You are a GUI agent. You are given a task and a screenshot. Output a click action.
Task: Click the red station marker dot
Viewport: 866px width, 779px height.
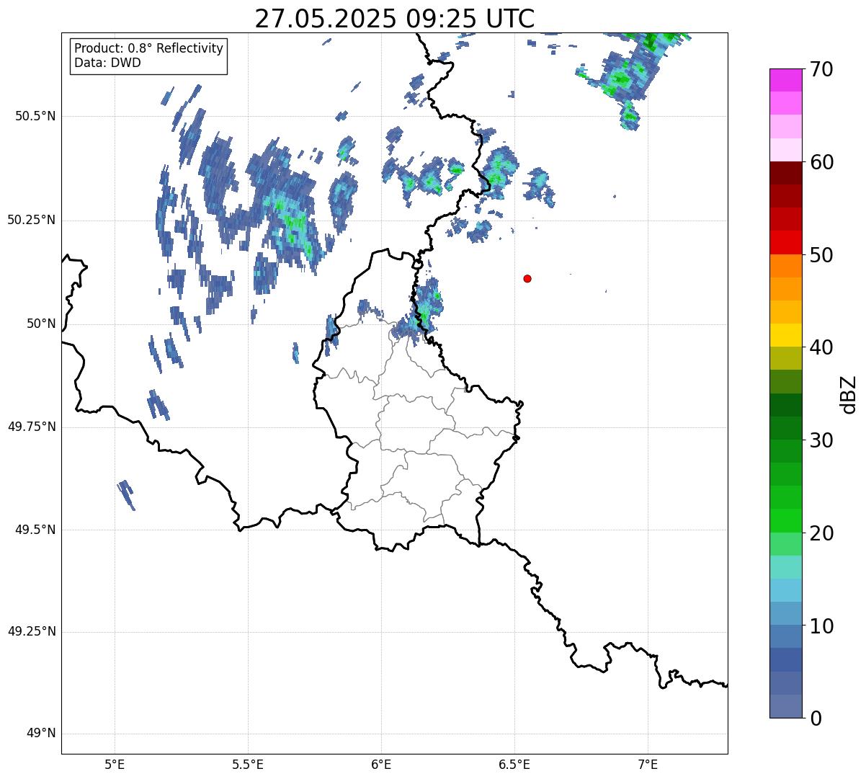pos(527,279)
